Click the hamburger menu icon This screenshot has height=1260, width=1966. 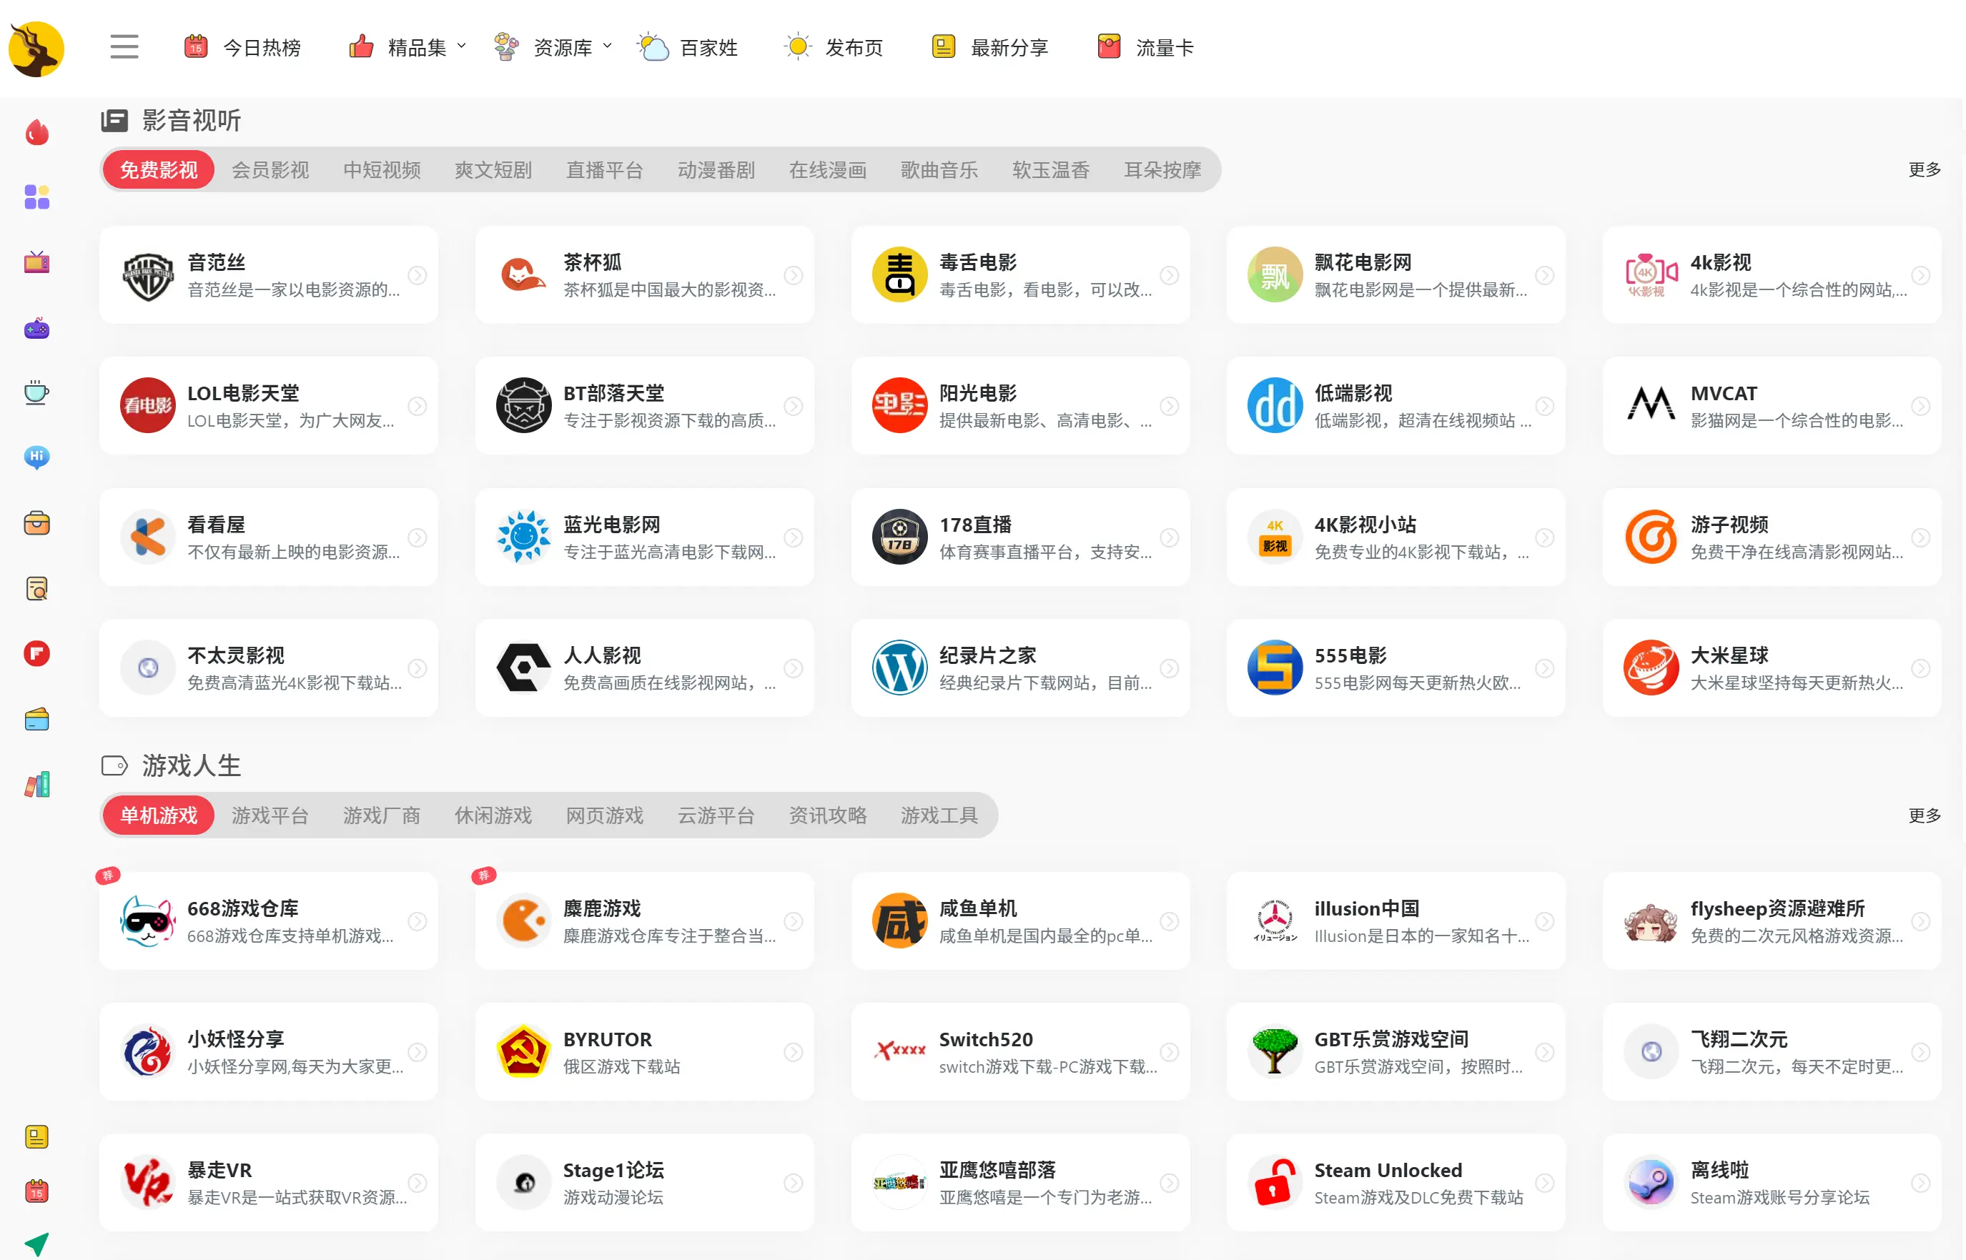tap(124, 46)
